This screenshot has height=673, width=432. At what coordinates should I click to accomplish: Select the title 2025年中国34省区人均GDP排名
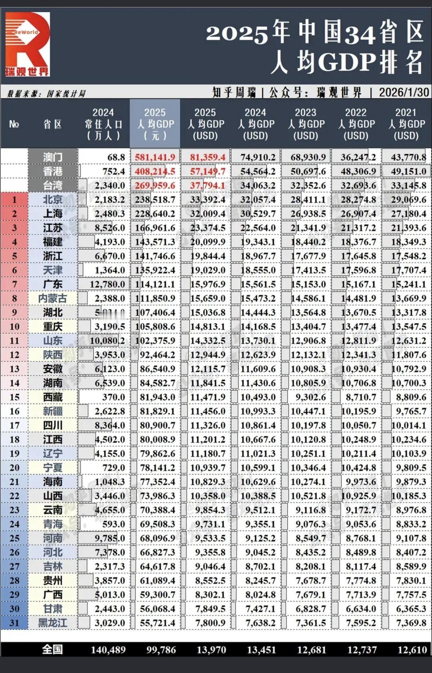point(315,47)
